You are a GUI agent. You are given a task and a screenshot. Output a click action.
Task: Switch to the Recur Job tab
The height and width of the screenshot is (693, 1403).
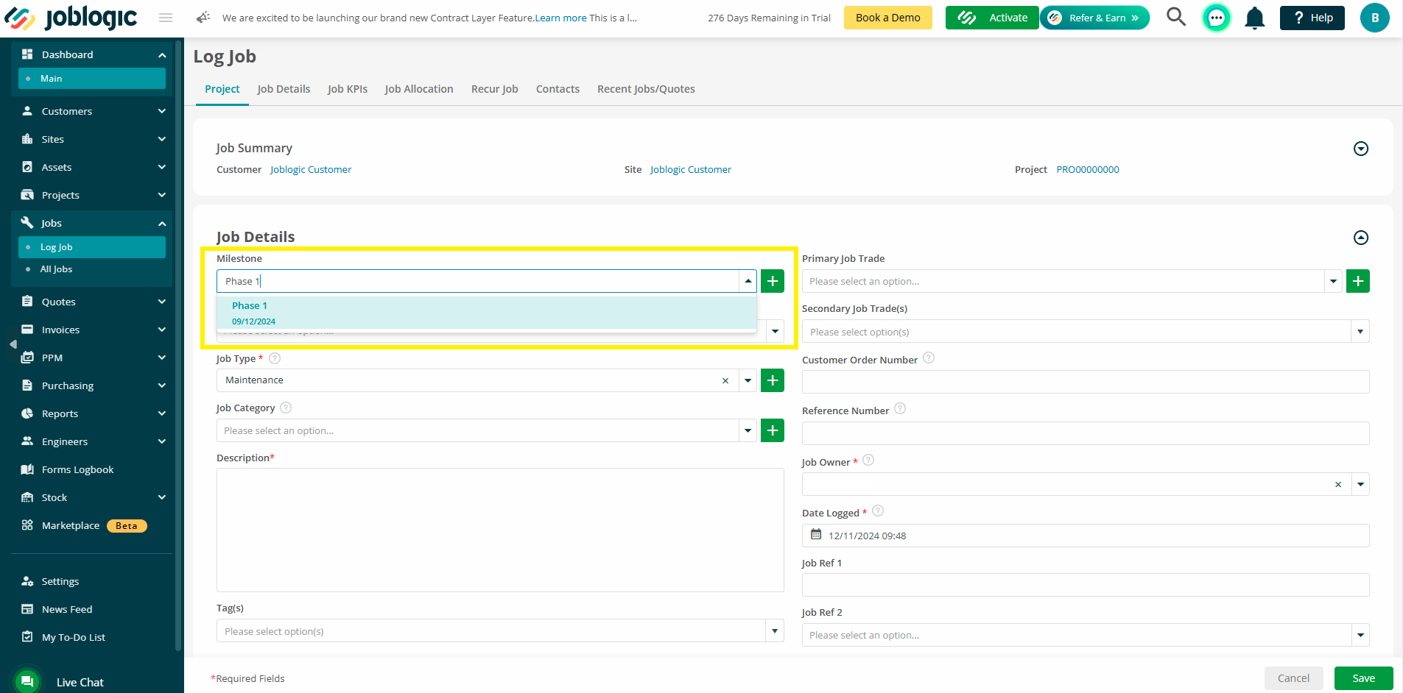point(495,89)
